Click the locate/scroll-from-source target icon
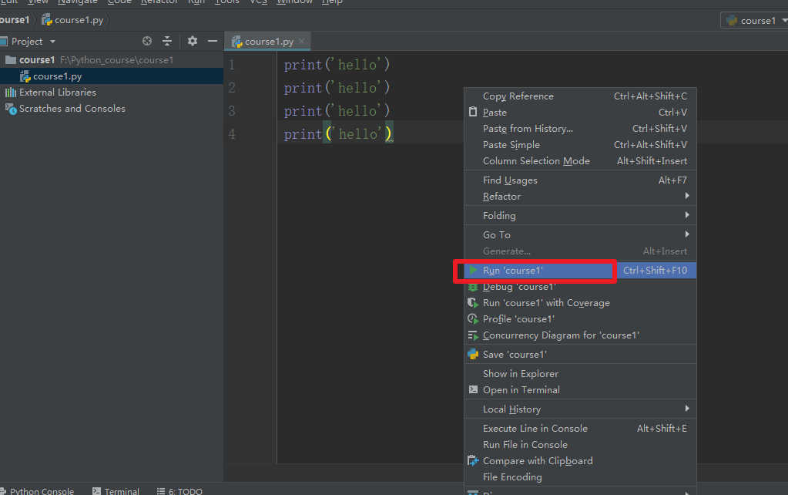The height and width of the screenshot is (495, 788). pyautogui.click(x=147, y=42)
